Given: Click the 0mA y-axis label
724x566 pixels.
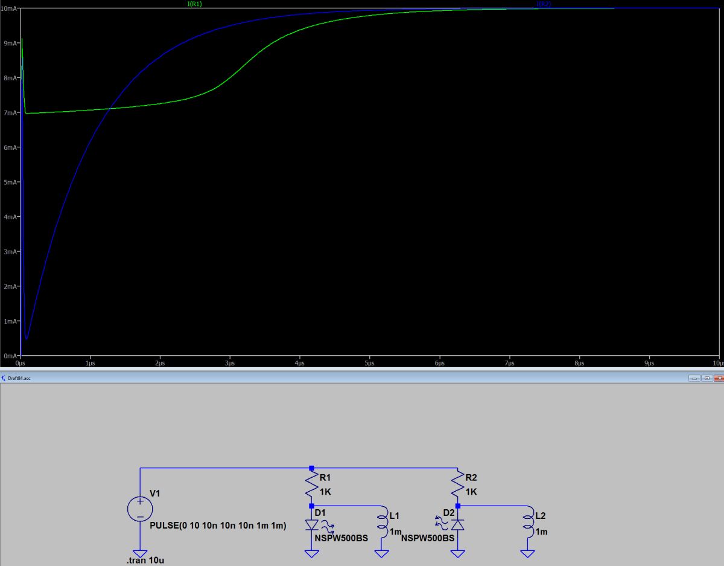Looking at the screenshot, I should point(10,356).
